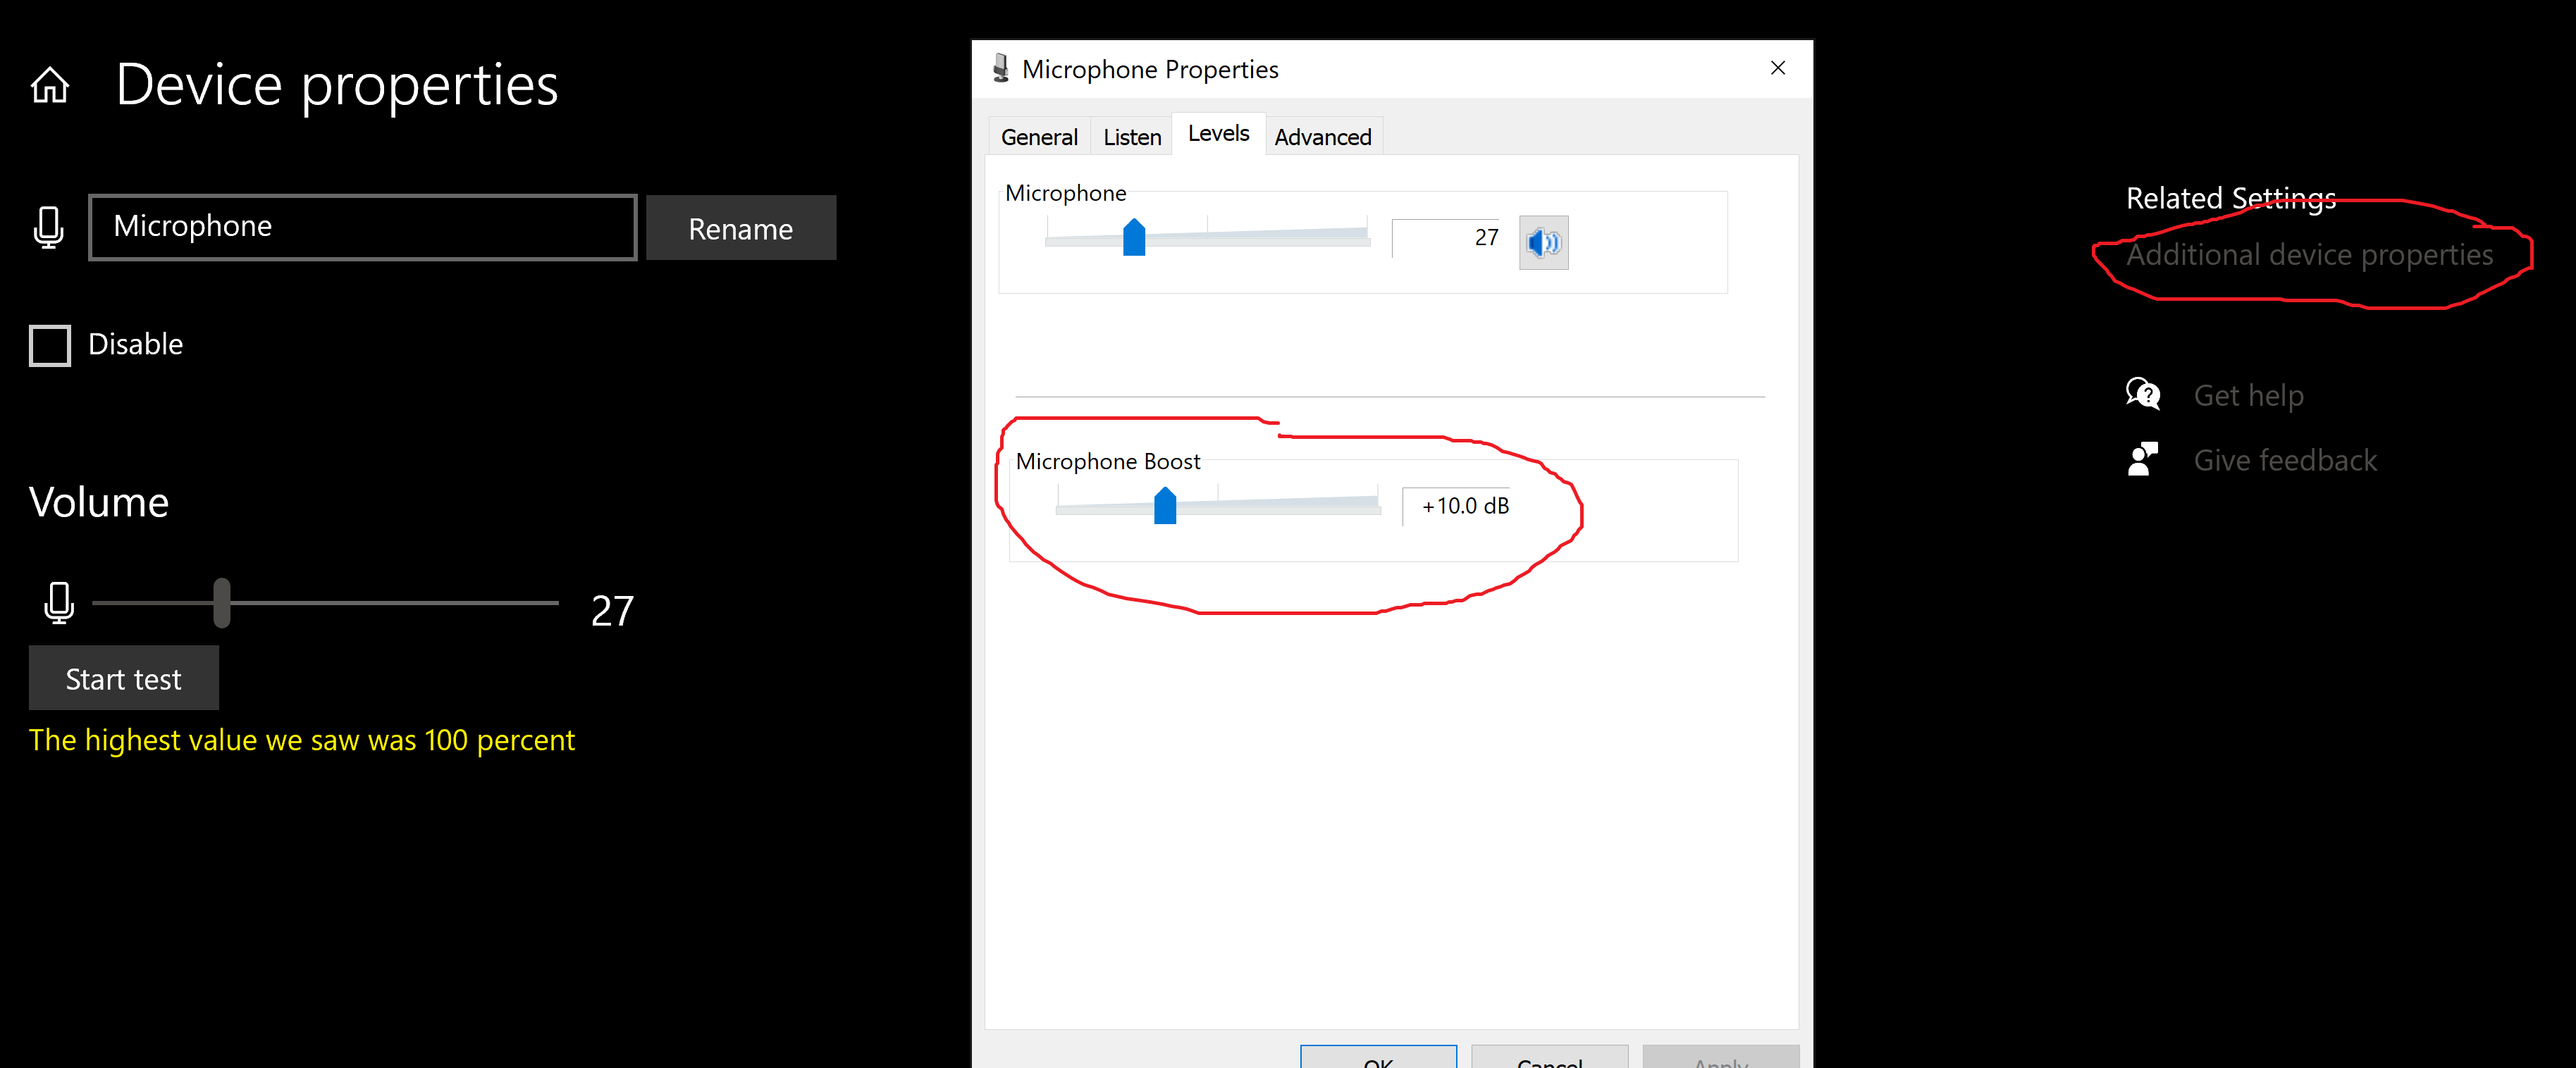Open the Give feedback link
The height and width of the screenshot is (1068, 2576).
pos(2285,460)
